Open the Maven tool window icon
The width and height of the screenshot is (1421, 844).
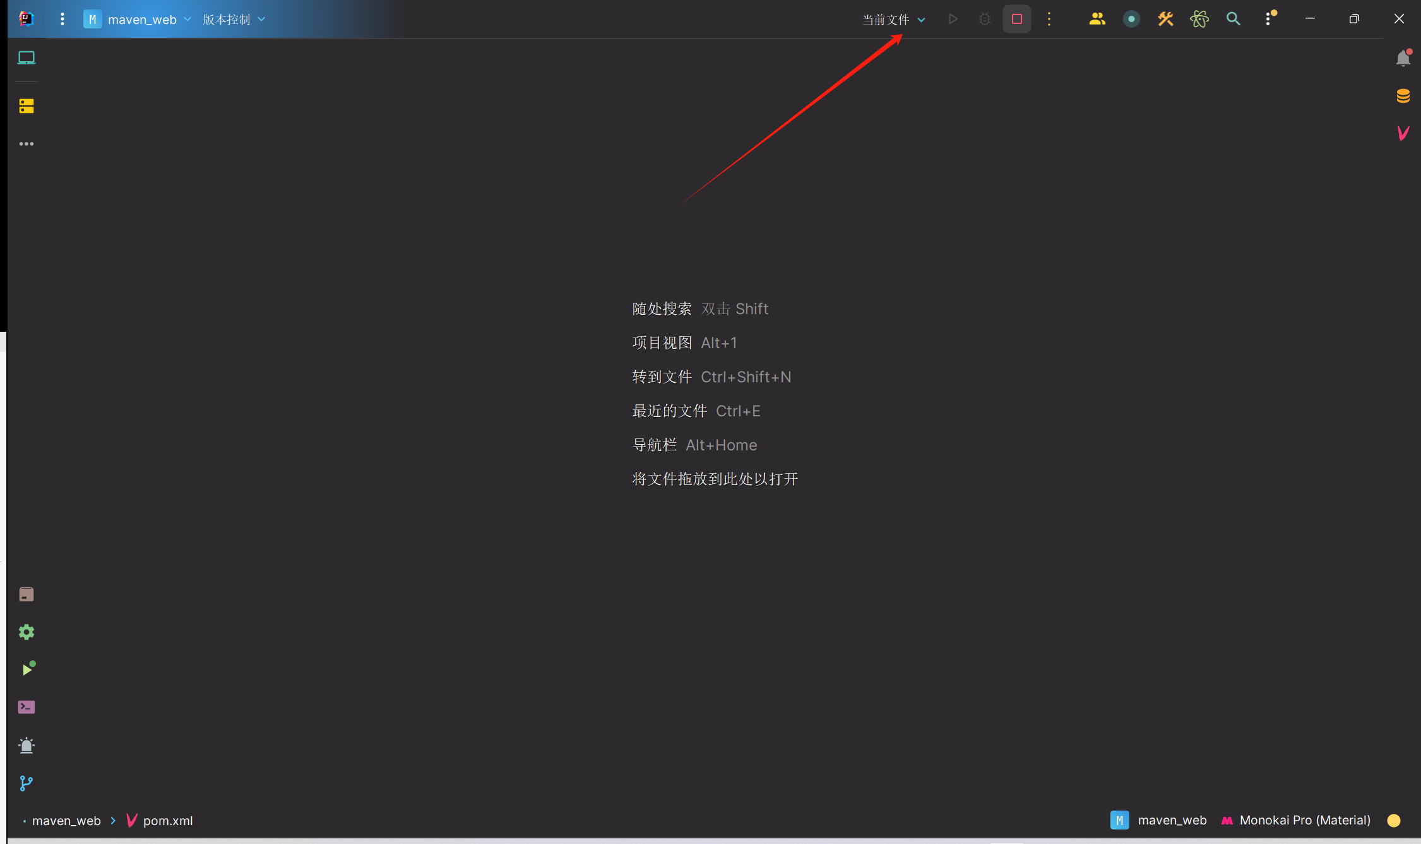point(1403,133)
